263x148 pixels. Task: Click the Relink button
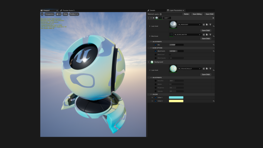[x=186, y=14]
